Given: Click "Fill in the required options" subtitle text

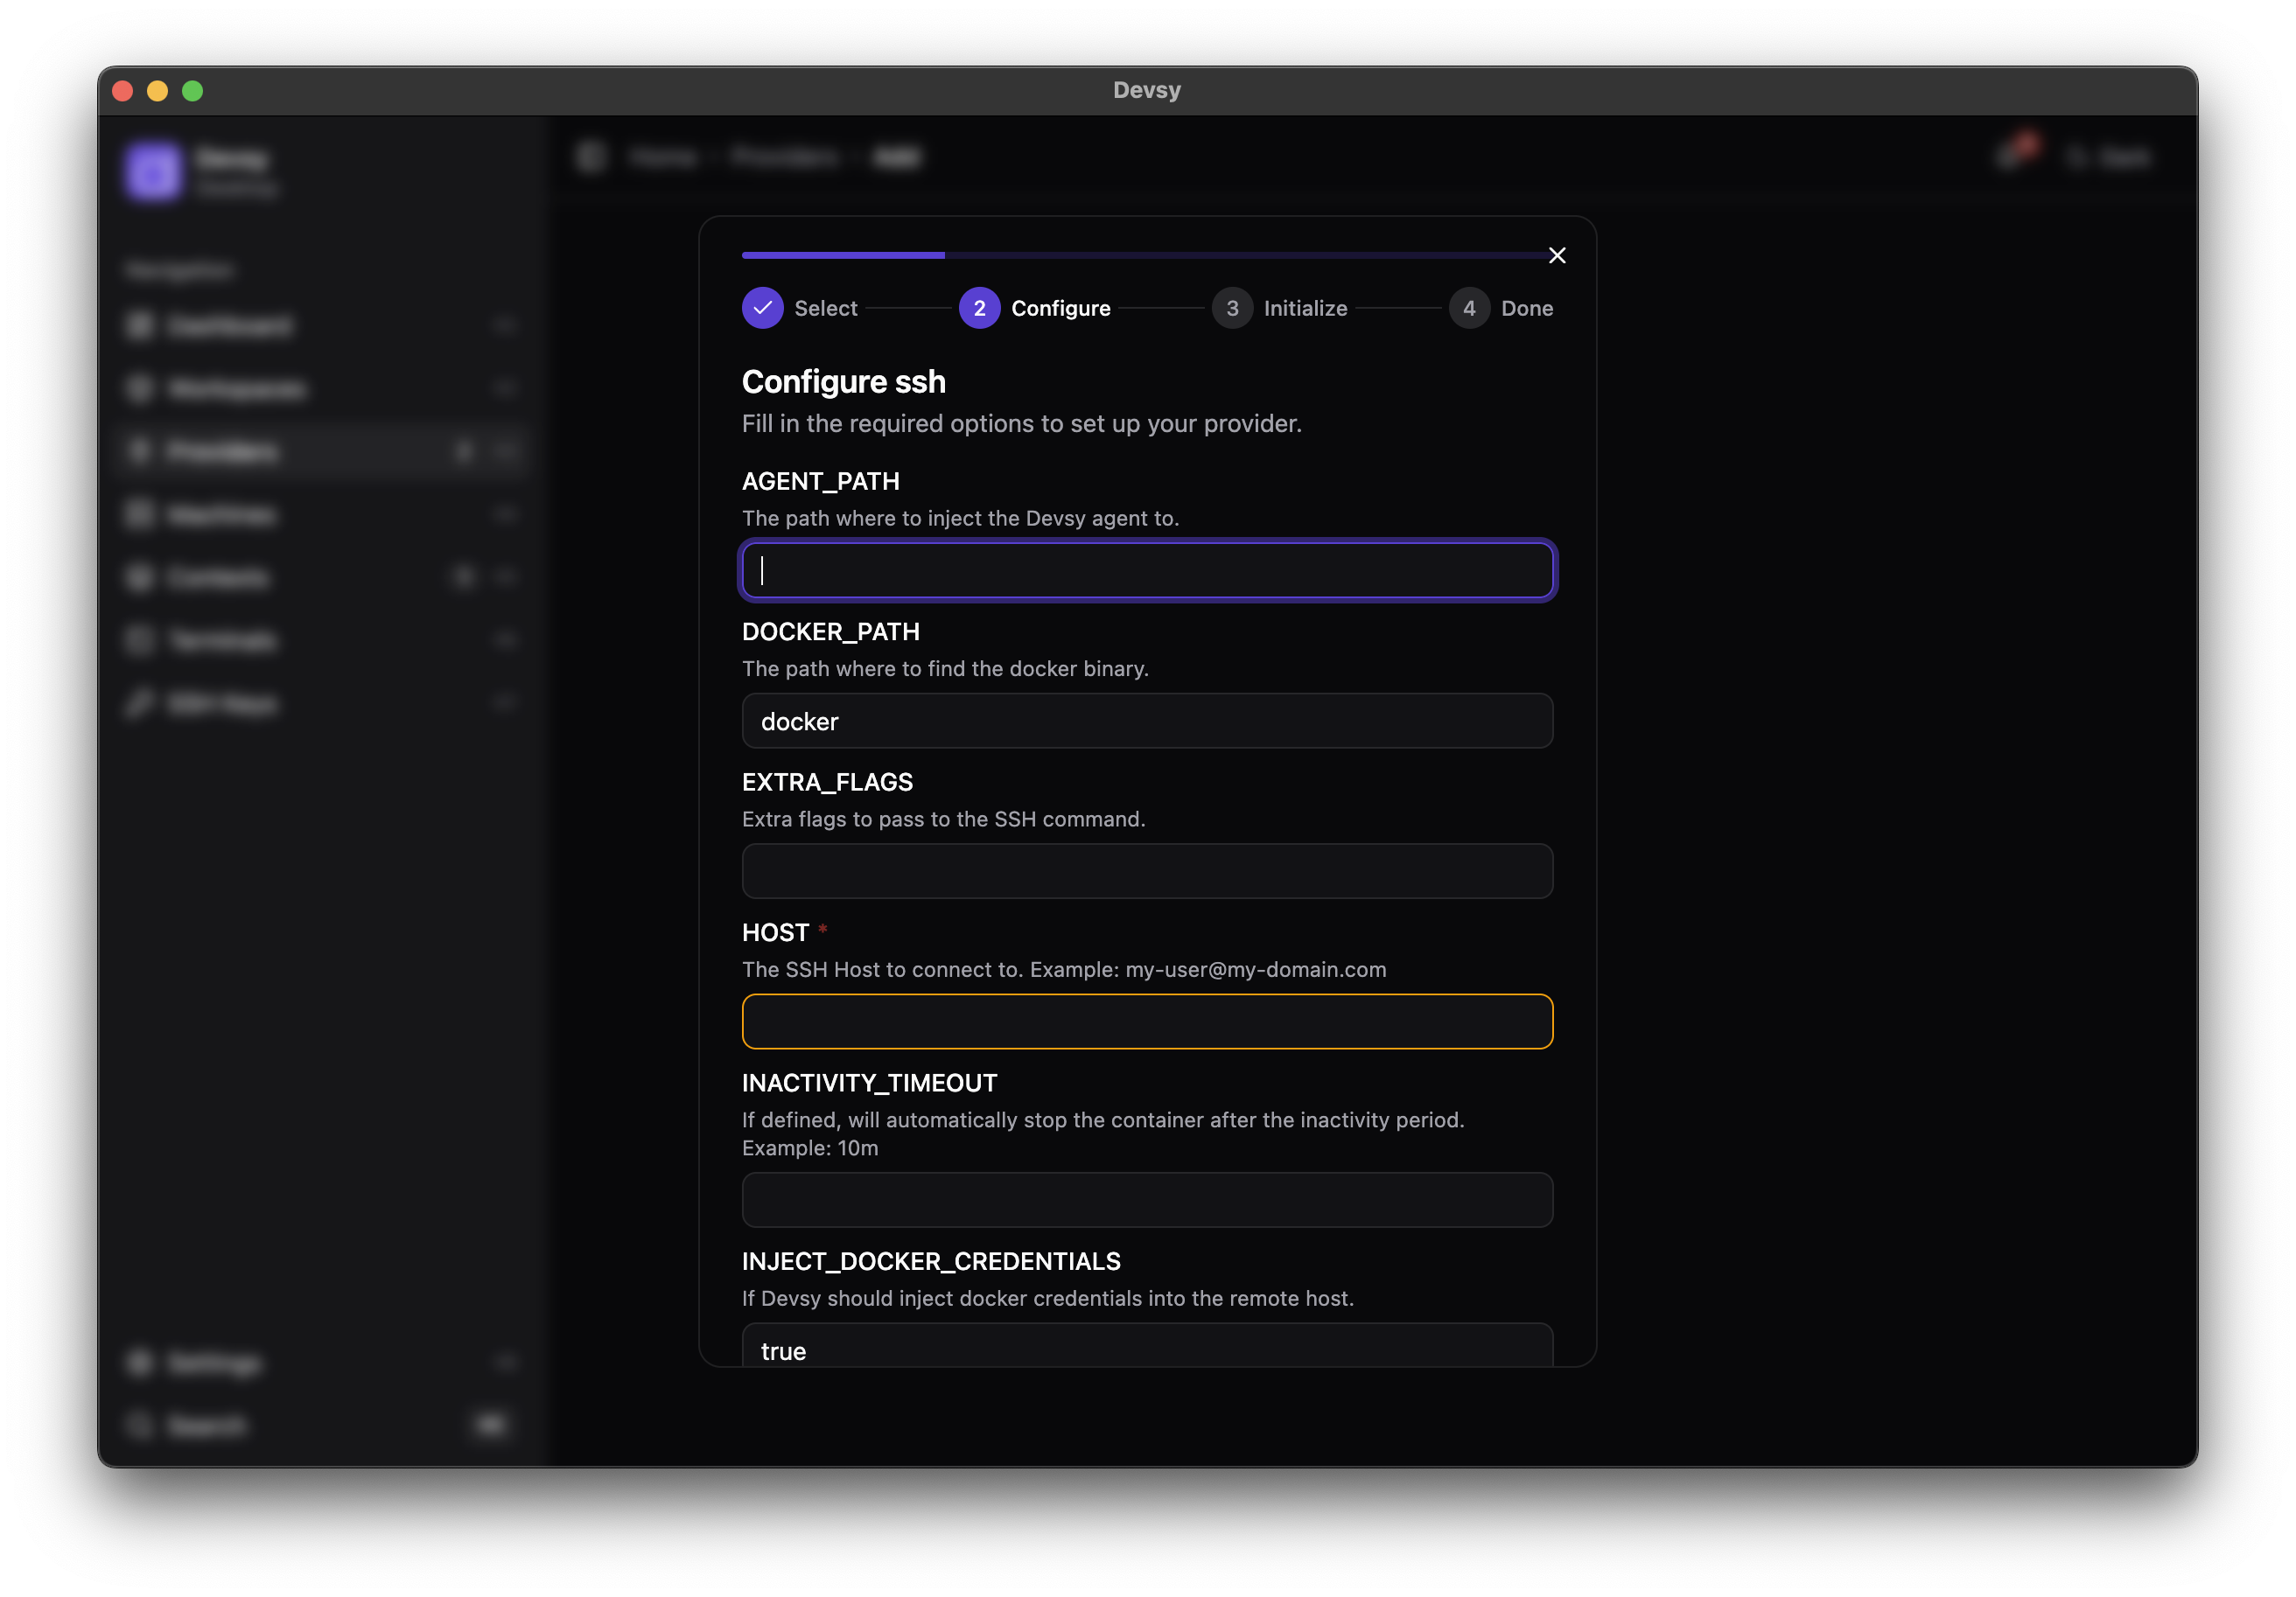Looking at the screenshot, I should [x=1022, y=423].
